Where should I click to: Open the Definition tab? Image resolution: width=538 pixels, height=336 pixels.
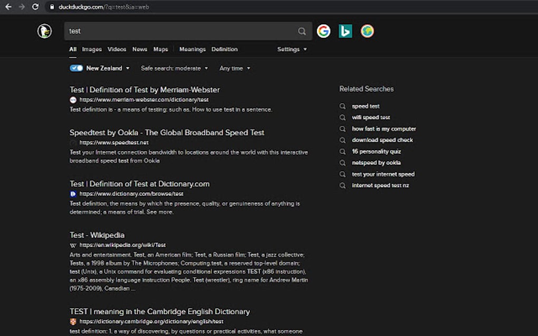pyautogui.click(x=224, y=50)
